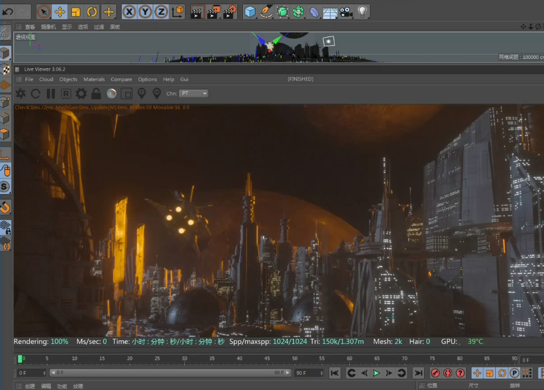
Task: Open Live Viewer Options menu
Action: [x=147, y=80]
